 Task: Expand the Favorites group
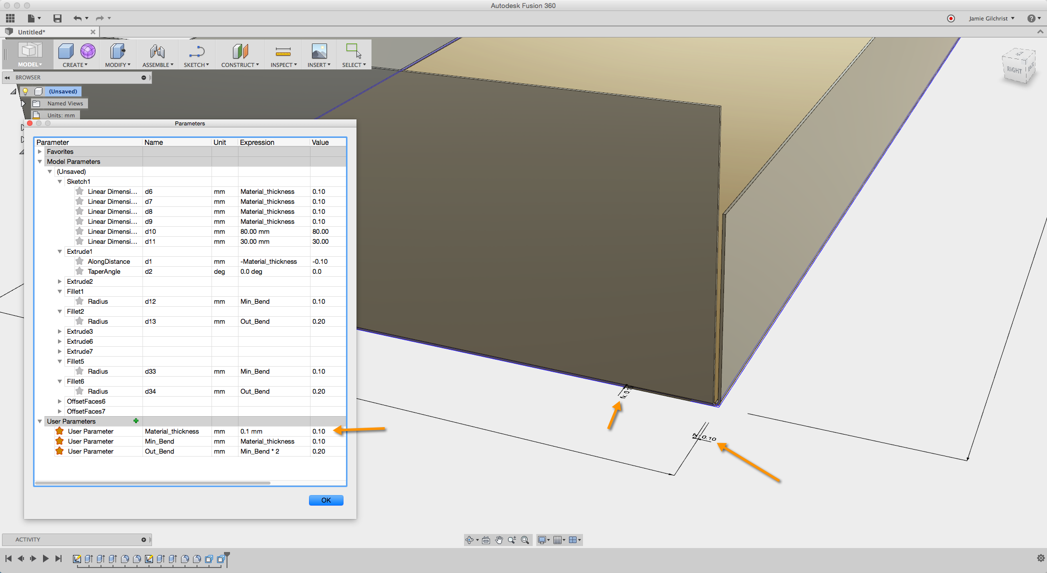(40, 151)
